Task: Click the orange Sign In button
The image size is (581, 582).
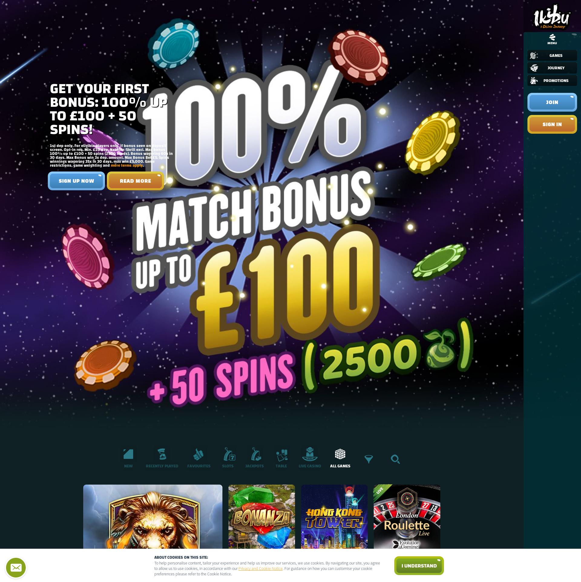Action: (x=552, y=124)
